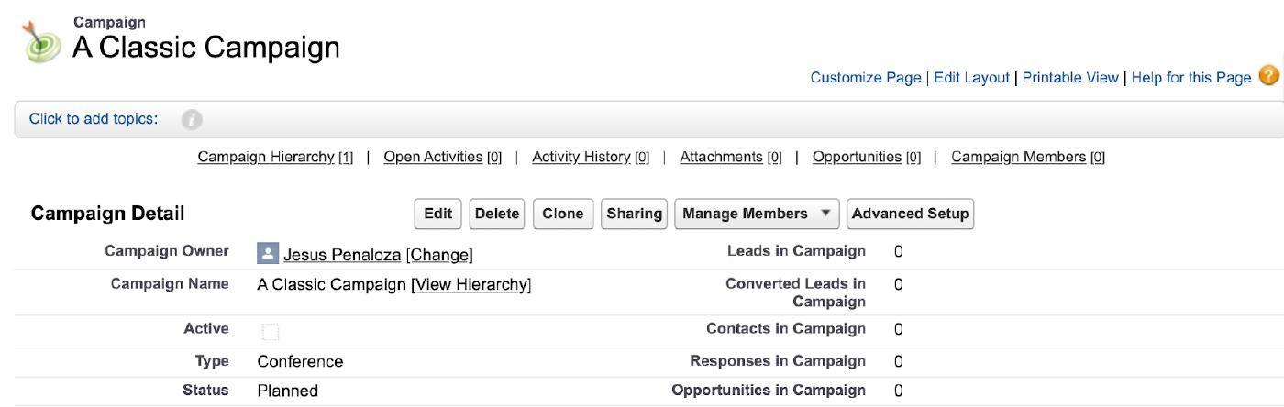1284x407 pixels.
Task: Delete this campaign
Action: point(497,214)
